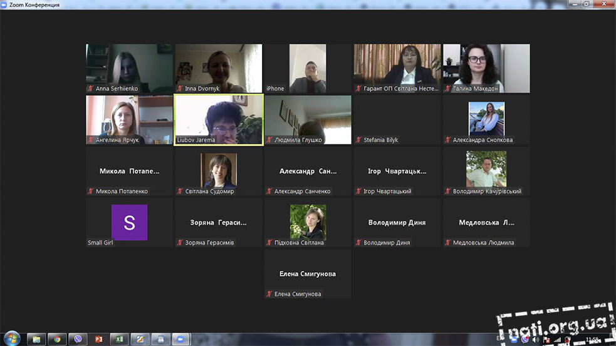
Task: Click the Zoom Конференция window title
Action: (34, 5)
